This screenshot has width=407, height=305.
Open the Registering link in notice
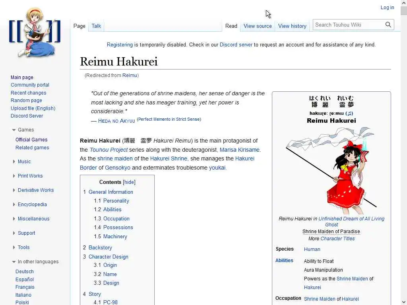pyautogui.click(x=120, y=44)
